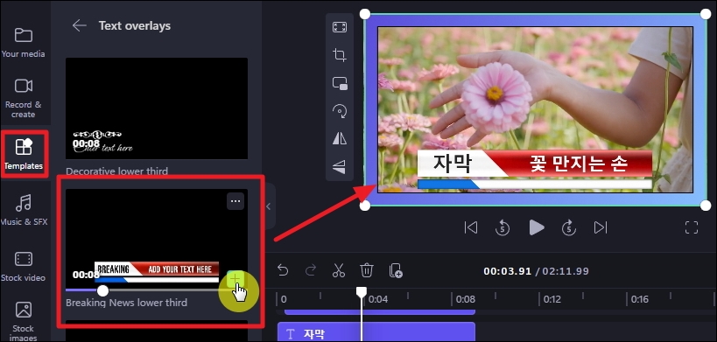717x342 pixels.
Task: Open Stock video sidebar section
Action: coord(23,266)
